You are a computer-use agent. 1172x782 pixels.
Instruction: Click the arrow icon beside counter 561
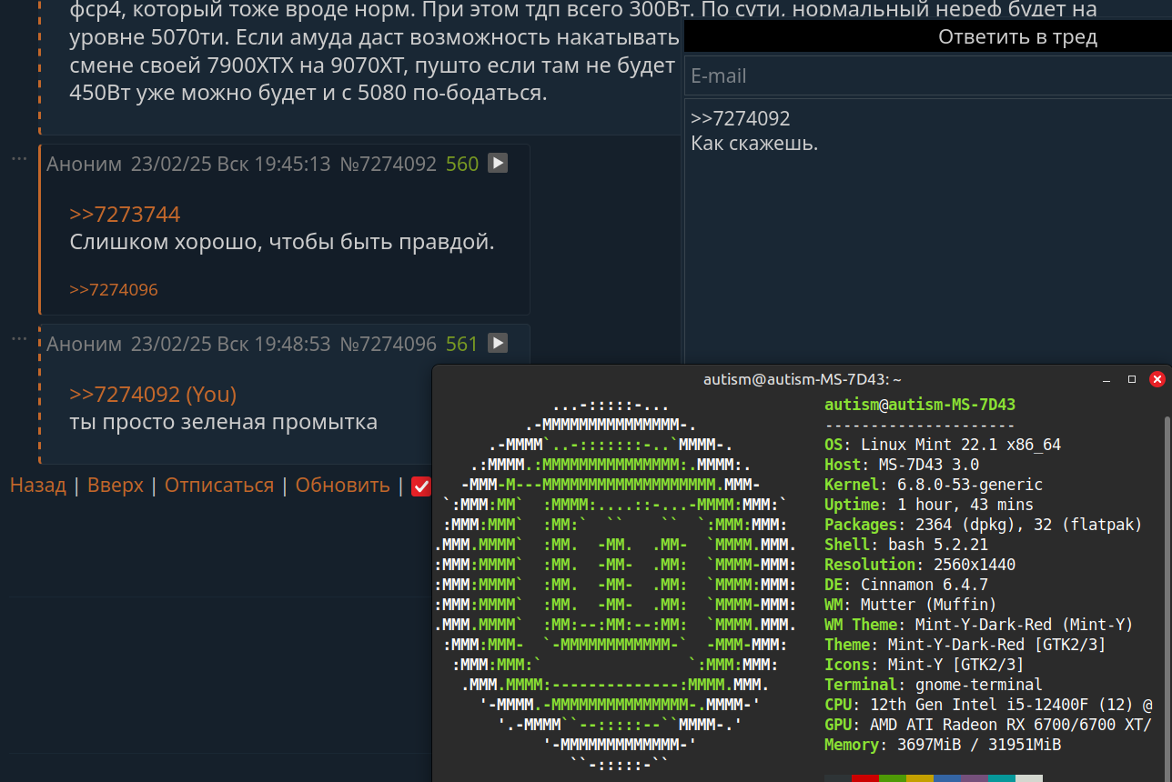click(498, 343)
